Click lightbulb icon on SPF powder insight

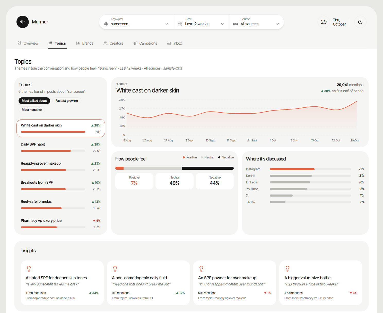pos(201,269)
